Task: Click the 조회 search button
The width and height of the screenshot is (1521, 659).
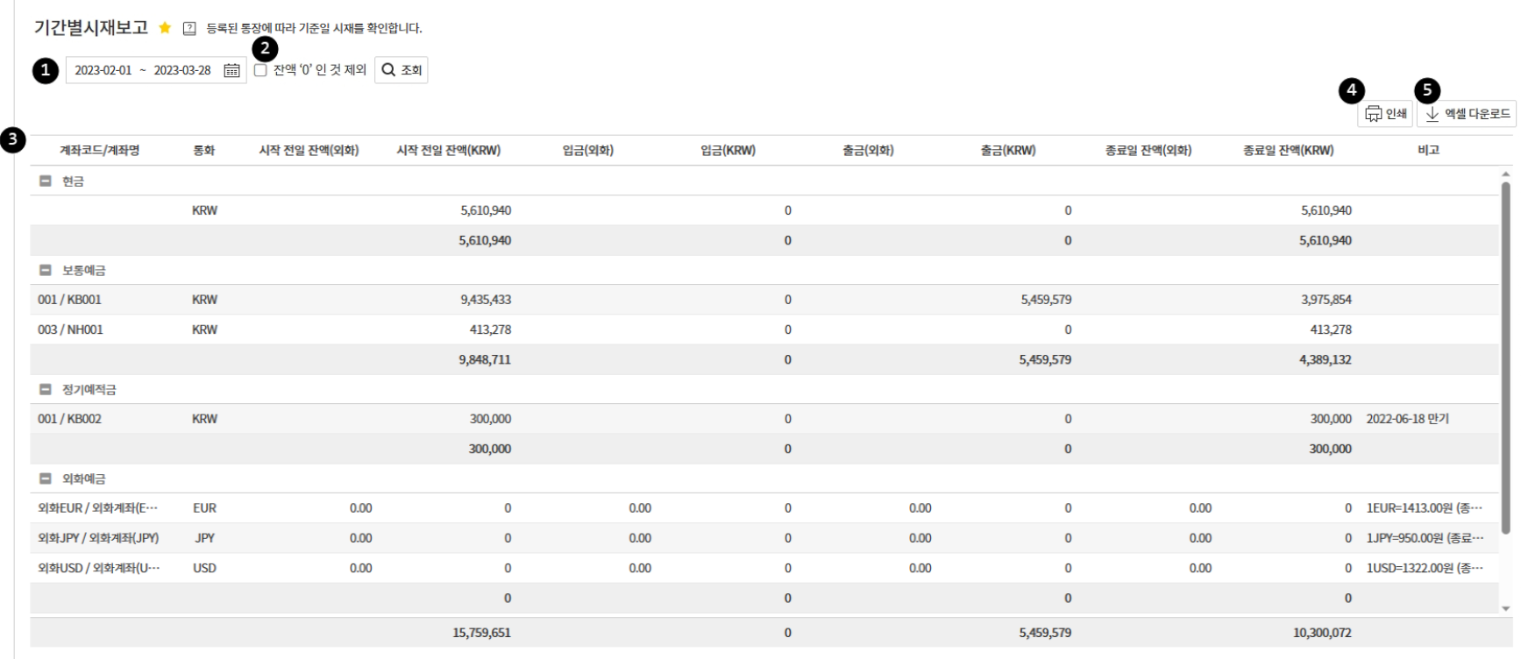Action: coord(402,70)
